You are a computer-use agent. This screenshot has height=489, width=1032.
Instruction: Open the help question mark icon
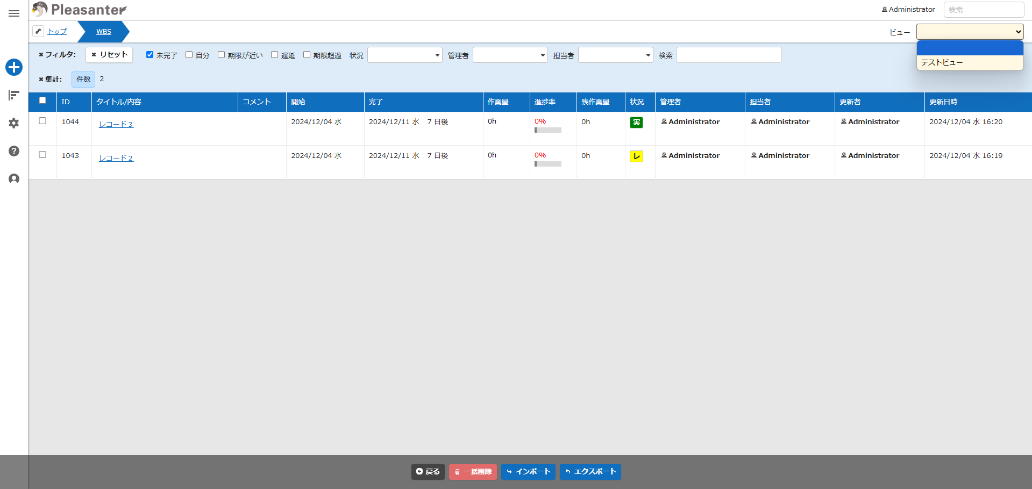tap(14, 151)
